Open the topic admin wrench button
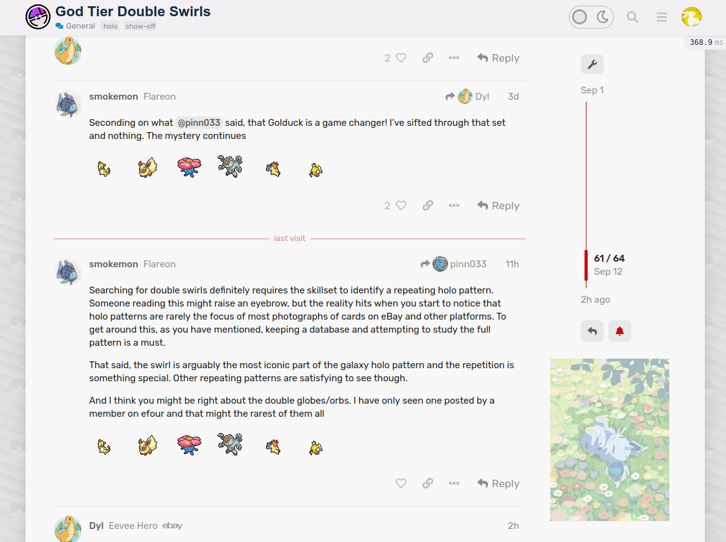The image size is (726, 542). [592, 64]
